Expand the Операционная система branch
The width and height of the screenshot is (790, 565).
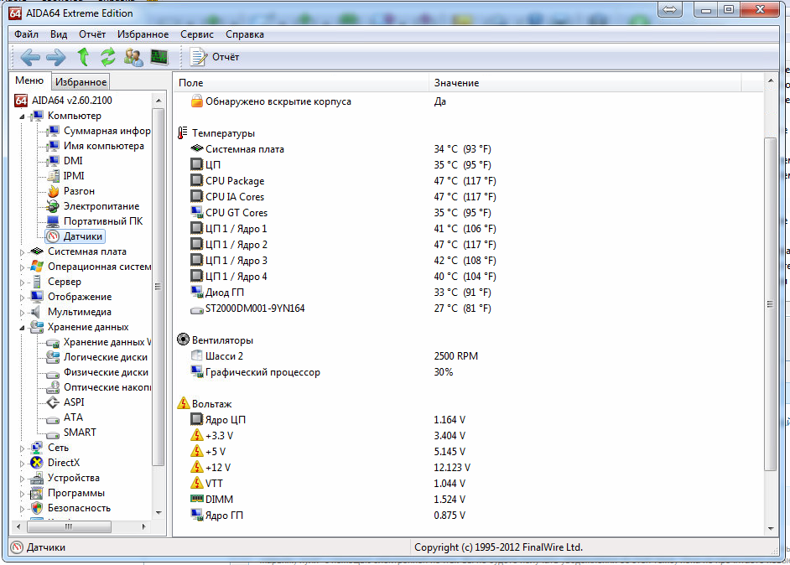pyautogui.click(x=22, y=267)
